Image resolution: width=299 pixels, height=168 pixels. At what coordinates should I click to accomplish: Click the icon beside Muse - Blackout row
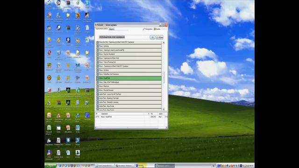click(98, 86)
